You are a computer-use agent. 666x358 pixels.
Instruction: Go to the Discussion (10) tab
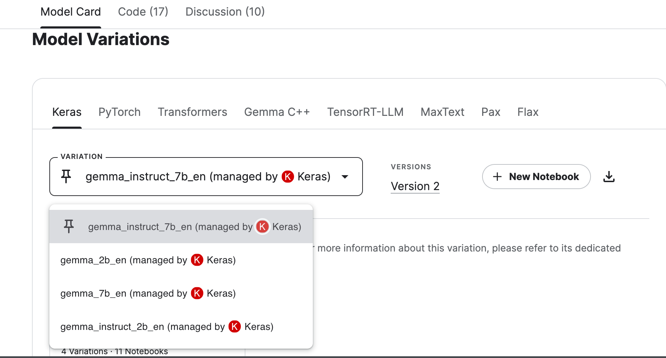pos(225,12)
